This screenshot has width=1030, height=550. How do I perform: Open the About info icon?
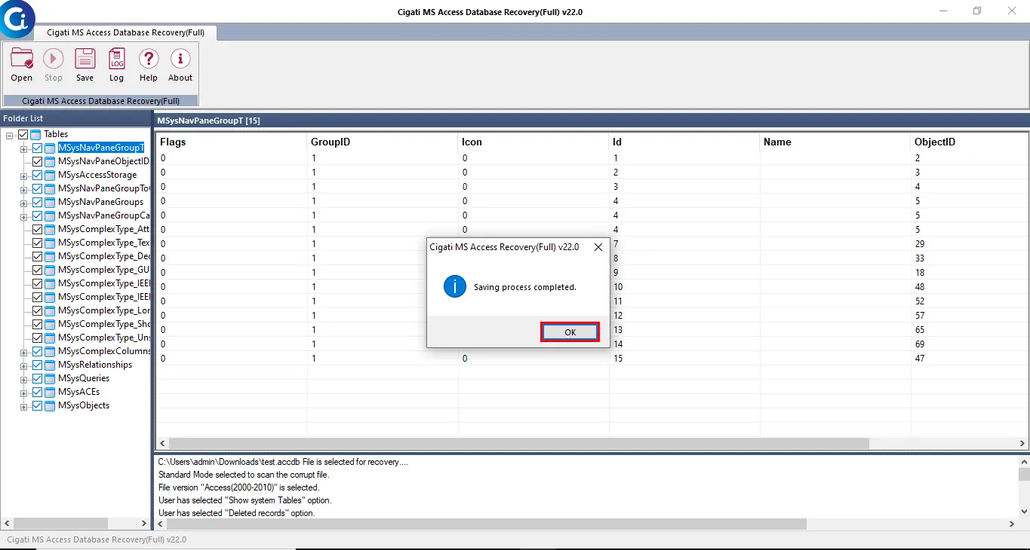tap(180, 59)
